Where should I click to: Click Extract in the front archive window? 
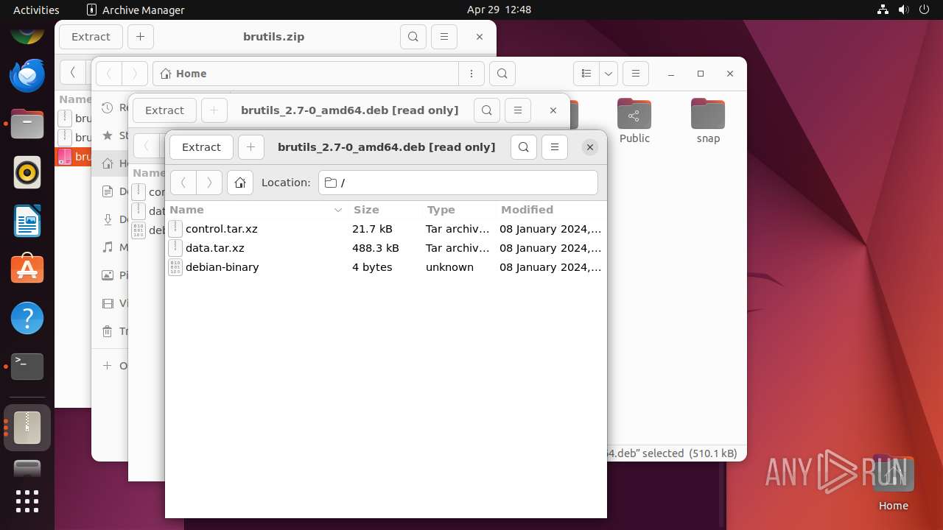(201, 147)
